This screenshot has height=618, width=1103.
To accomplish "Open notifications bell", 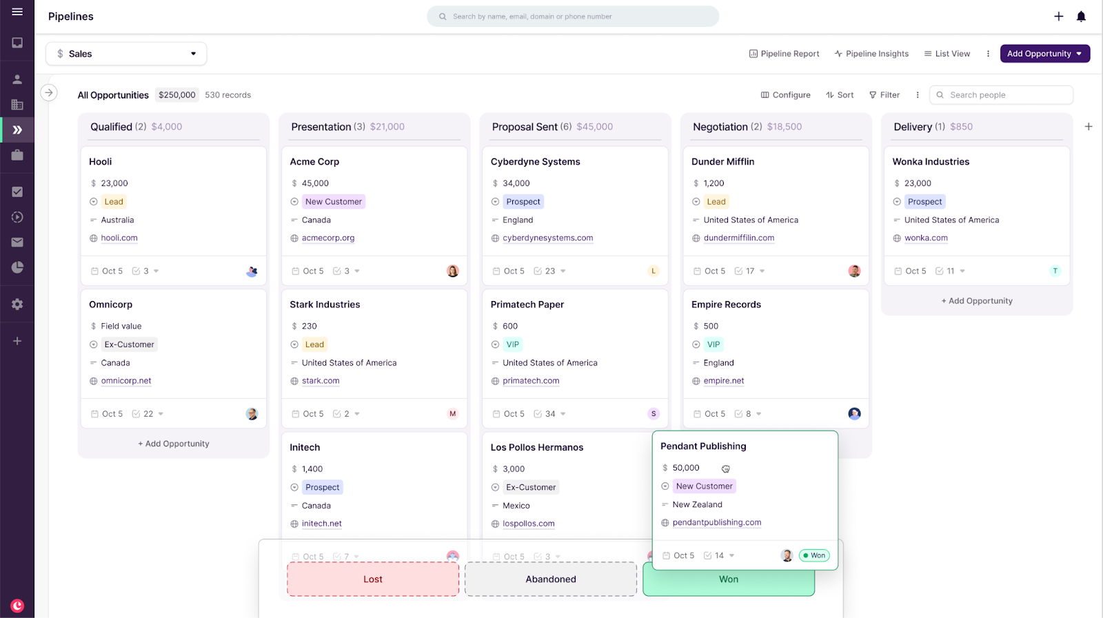I will click(1081, 16).
